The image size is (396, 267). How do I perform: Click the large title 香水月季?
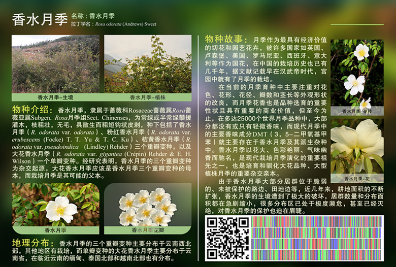[40, 20]
